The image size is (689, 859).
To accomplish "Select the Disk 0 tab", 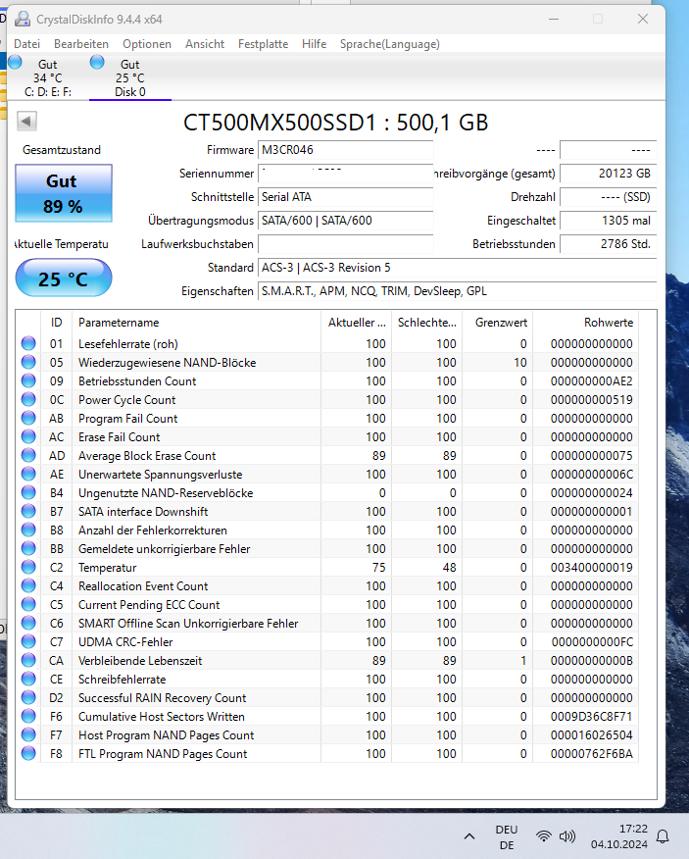I will 129,77.
